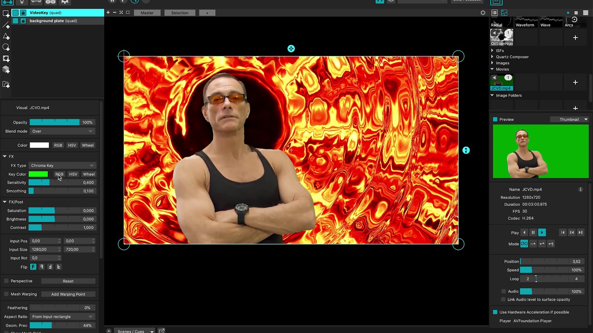Step to previous frame
The image size is (593, 333).
click(572, 233)
